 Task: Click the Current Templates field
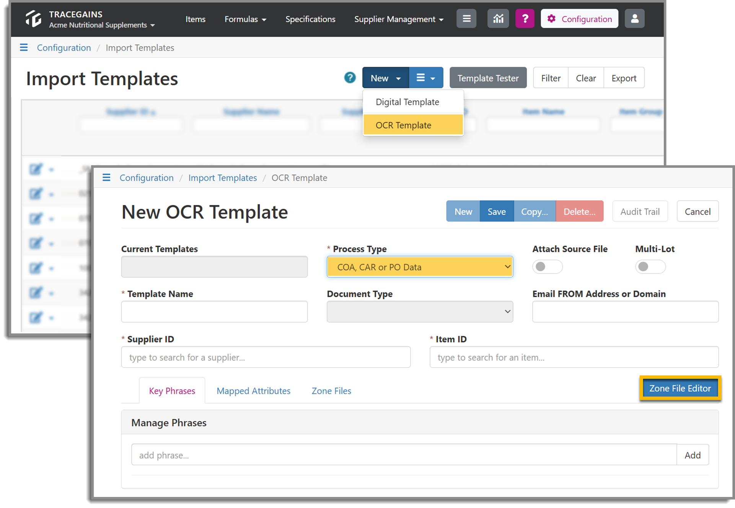coord(214,267)
